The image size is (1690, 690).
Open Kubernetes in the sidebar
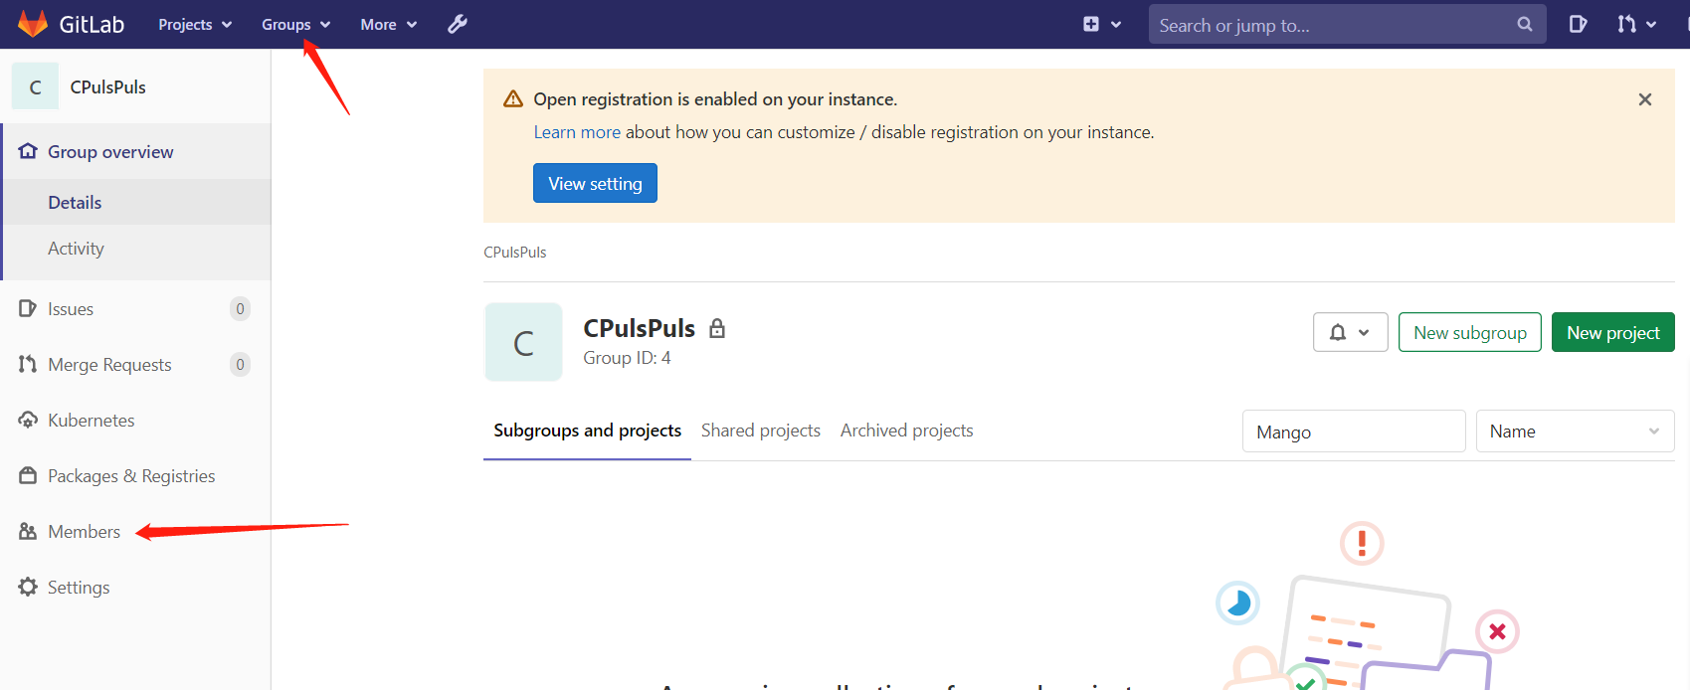pyautogui.click(x=91, y=421)
